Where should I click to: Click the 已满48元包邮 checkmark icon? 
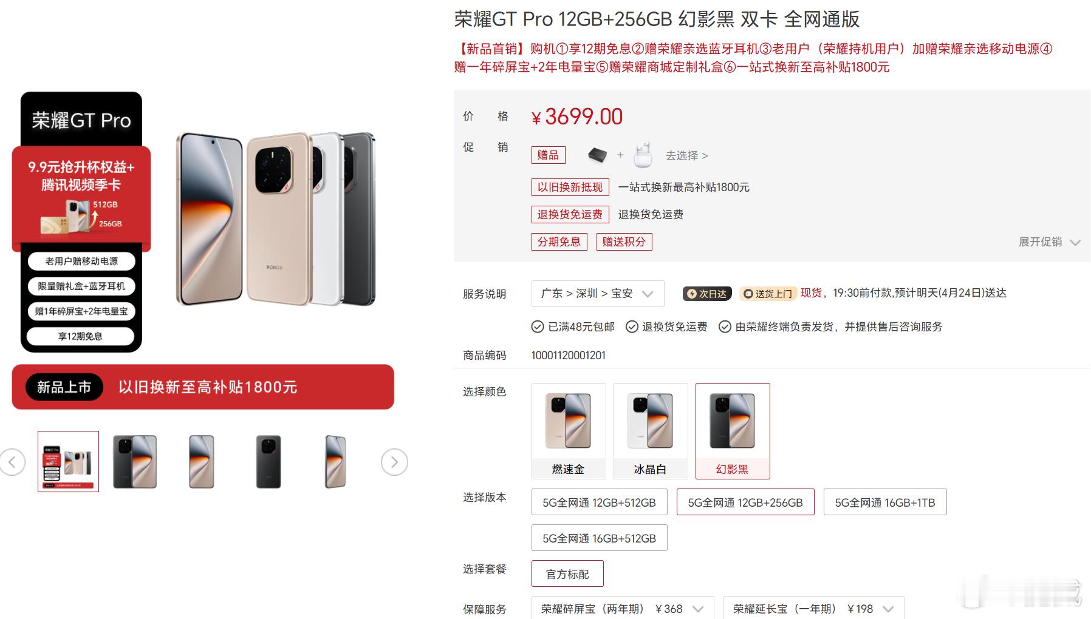pos(538,327)
